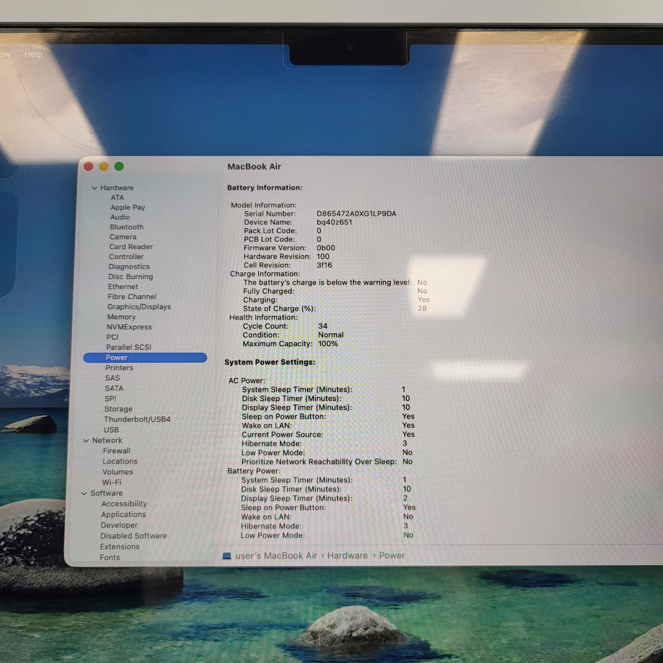Select SAS in the sidebar
Screen dimensions: 663x663
click(112, 378)
